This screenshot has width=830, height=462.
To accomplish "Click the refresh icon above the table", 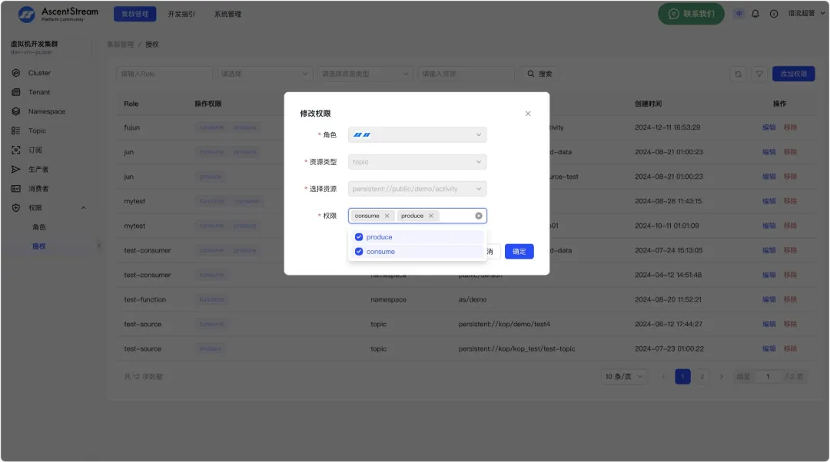I will pos(738,72).
